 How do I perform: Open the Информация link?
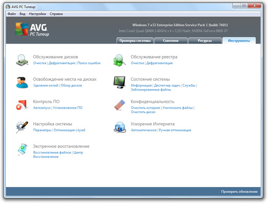tap(141, 85)
